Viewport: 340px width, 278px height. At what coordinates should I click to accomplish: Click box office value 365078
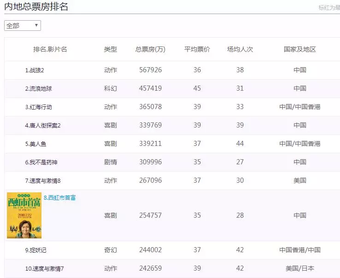tap(150, 107)
